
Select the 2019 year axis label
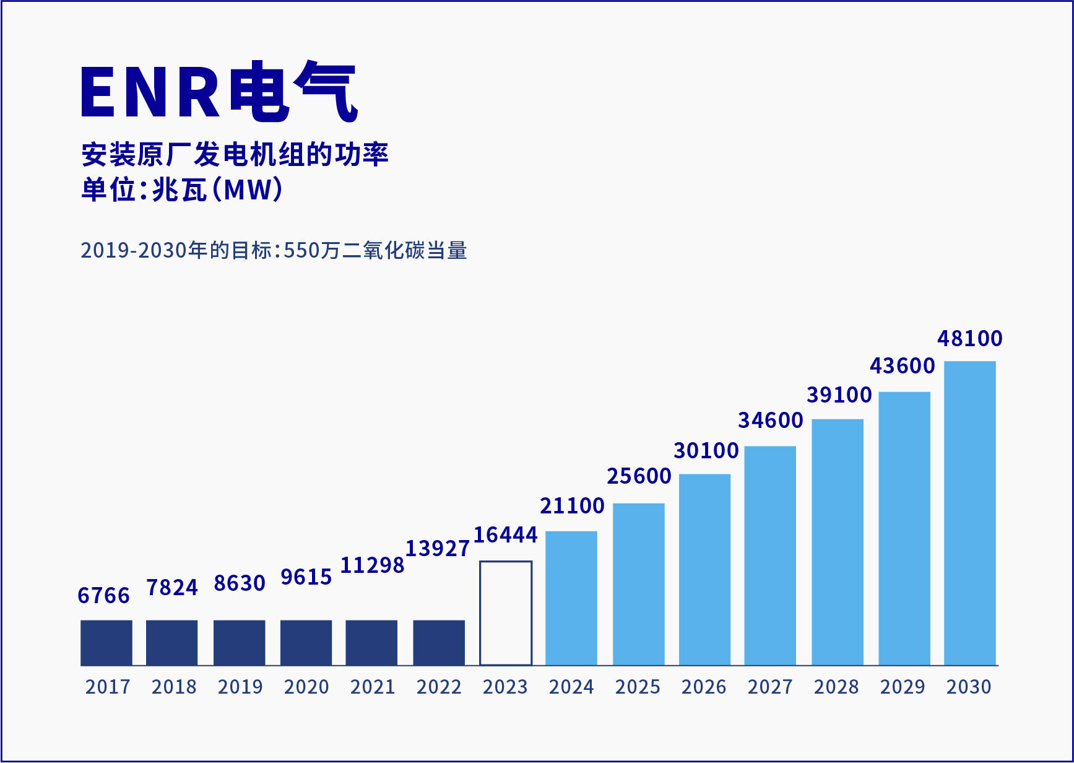(240, 687)
